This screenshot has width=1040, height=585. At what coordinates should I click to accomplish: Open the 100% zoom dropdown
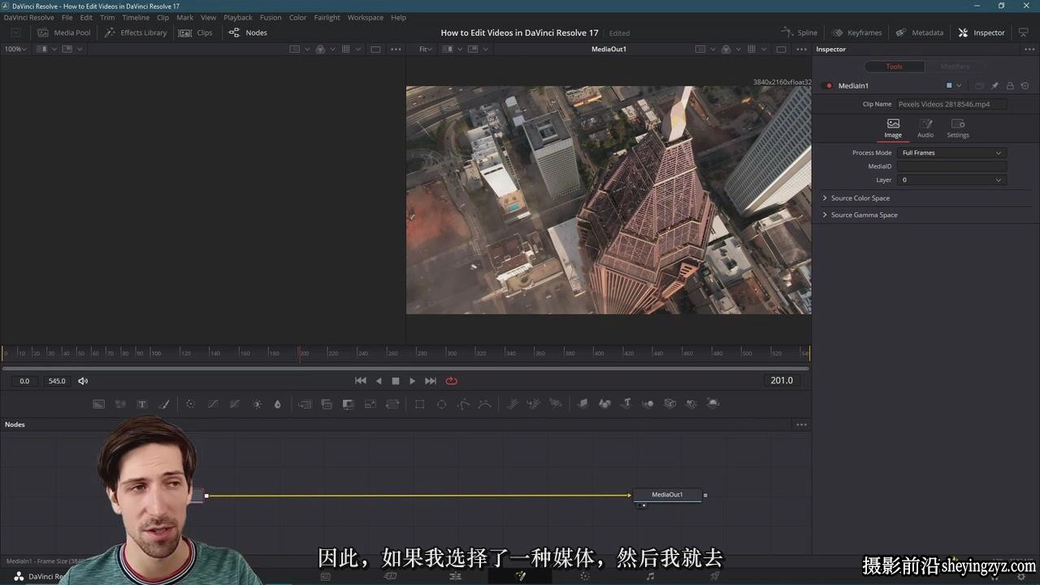(15, 49)
